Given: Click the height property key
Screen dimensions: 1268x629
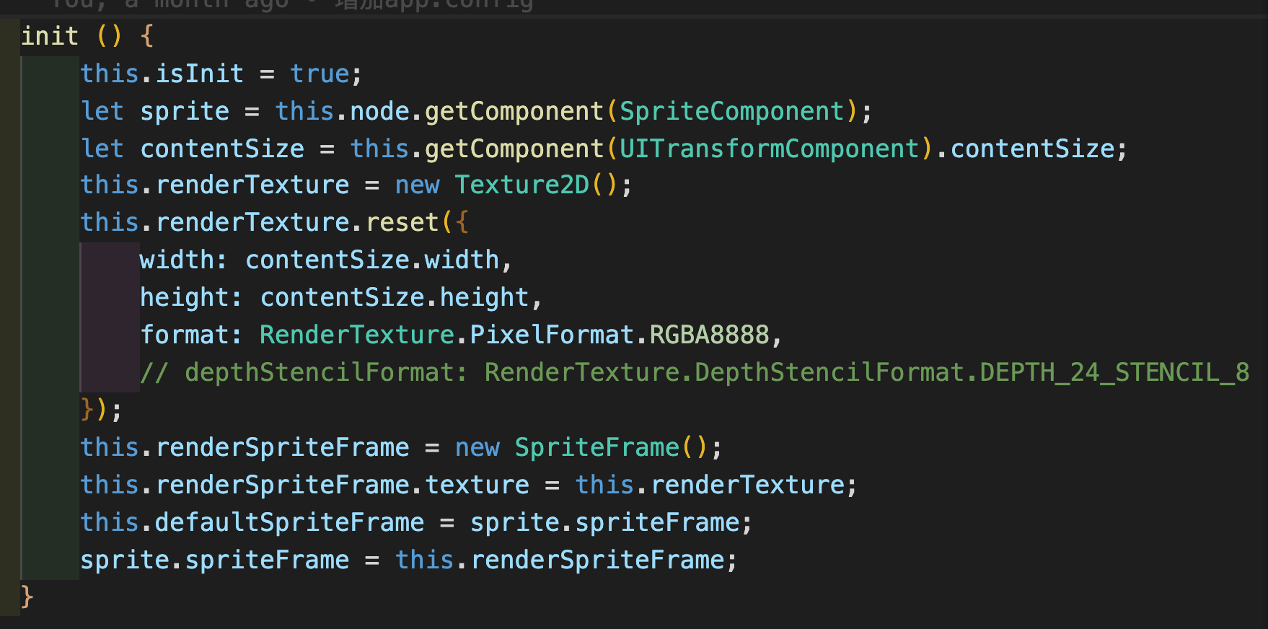Looking at the screenshot, I should click(x=185, y=297).
